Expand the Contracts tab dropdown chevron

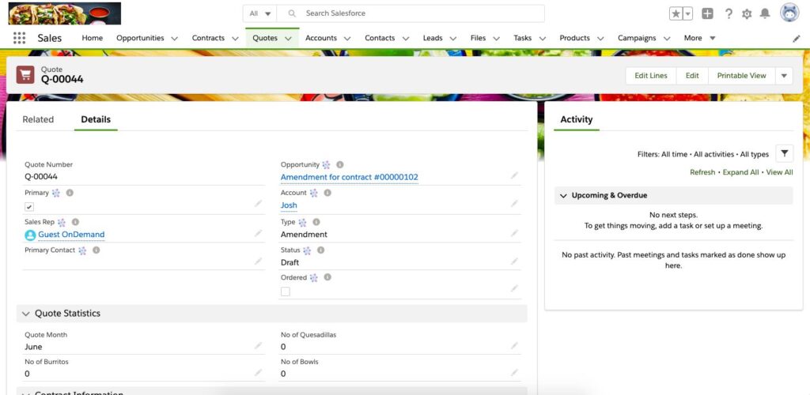235,38
